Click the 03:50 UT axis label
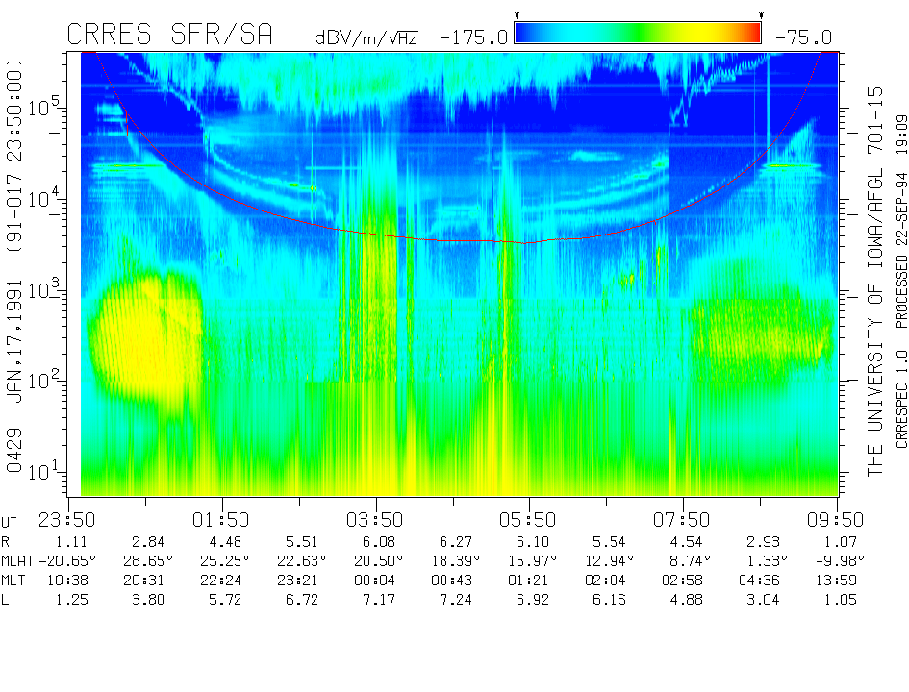 pyautogui.click(x=374, y=520)
